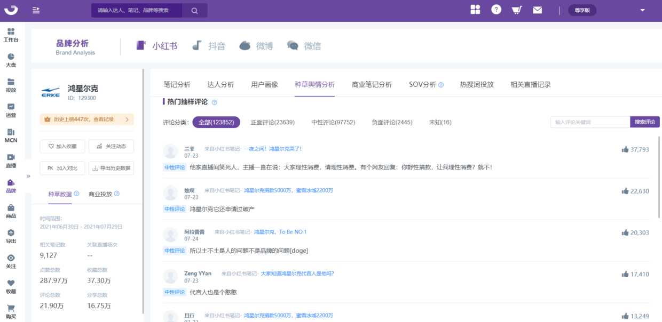This screenshot has height=322, width=662.
Task: Expand the user account dropdown arrow
Action: pyautogui.click(x=642, y=10)
